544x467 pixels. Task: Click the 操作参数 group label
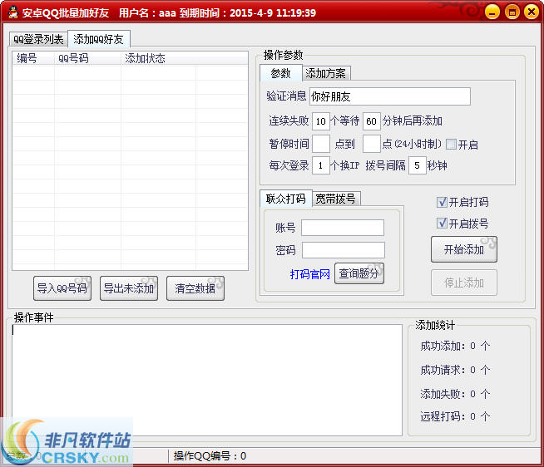pos(283,55)
